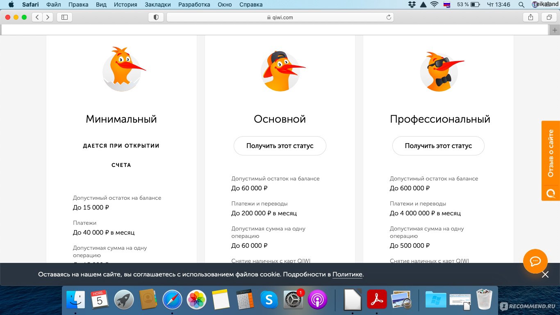Click the value "До 200 000 ₽ в месяц"

(264, 213)
